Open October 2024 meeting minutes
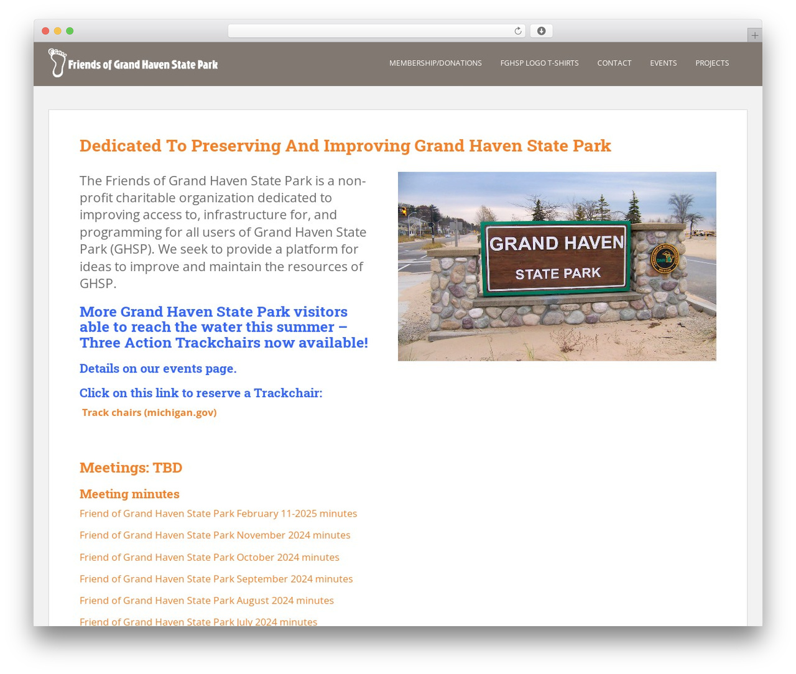 [x=210, y=557]
